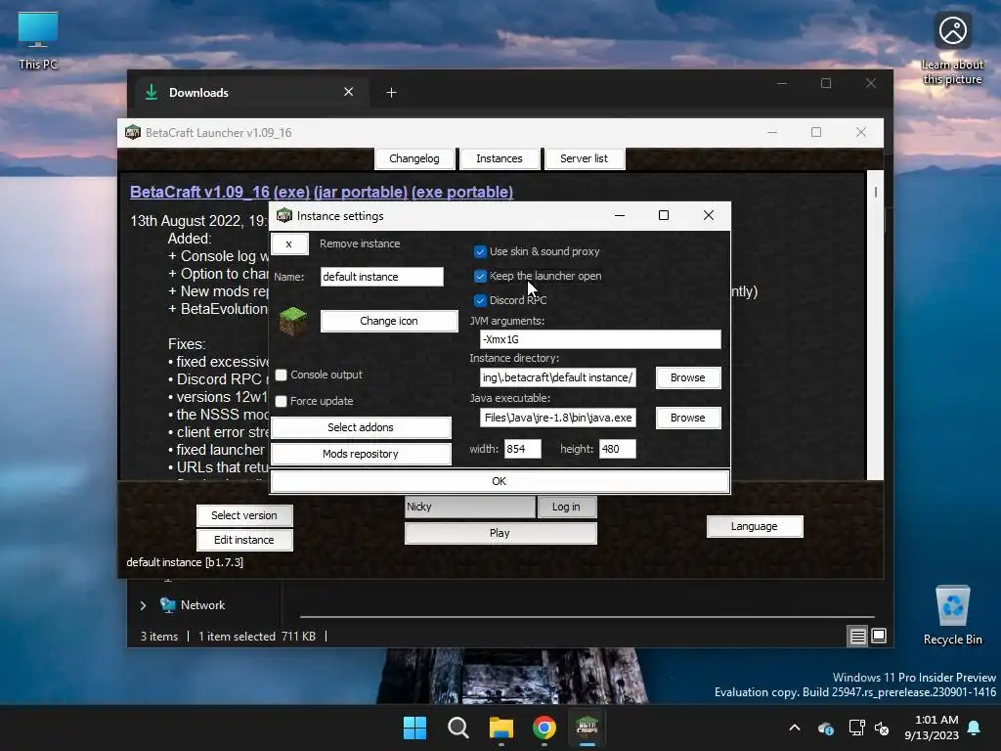Viewport: 1001px width, 751px height.
Task: Open the Server list tab
Action: (585, 158)
